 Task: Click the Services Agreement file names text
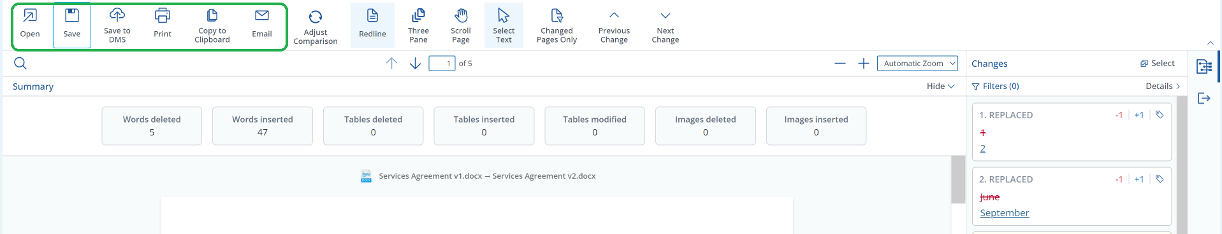487,176
